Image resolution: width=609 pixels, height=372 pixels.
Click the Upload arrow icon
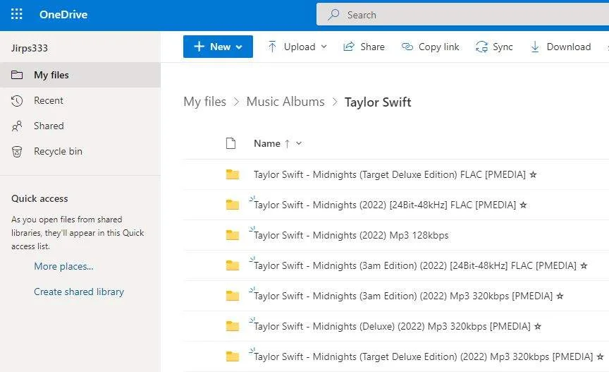(272, 47)
